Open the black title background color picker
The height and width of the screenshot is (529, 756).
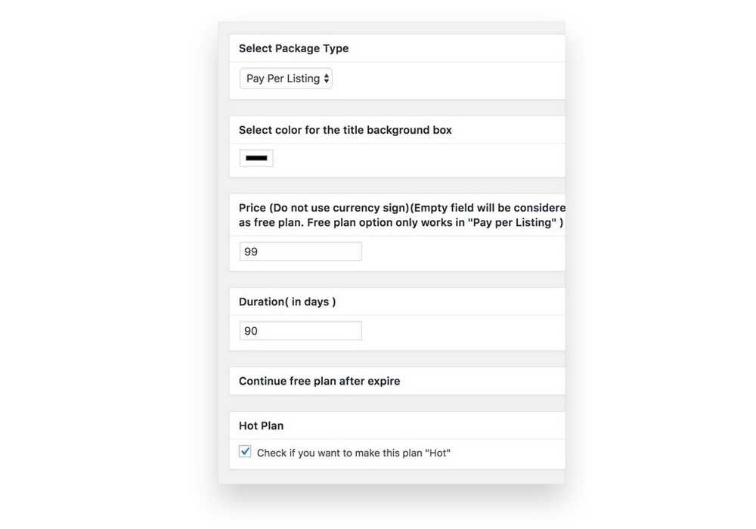[256, 158]
